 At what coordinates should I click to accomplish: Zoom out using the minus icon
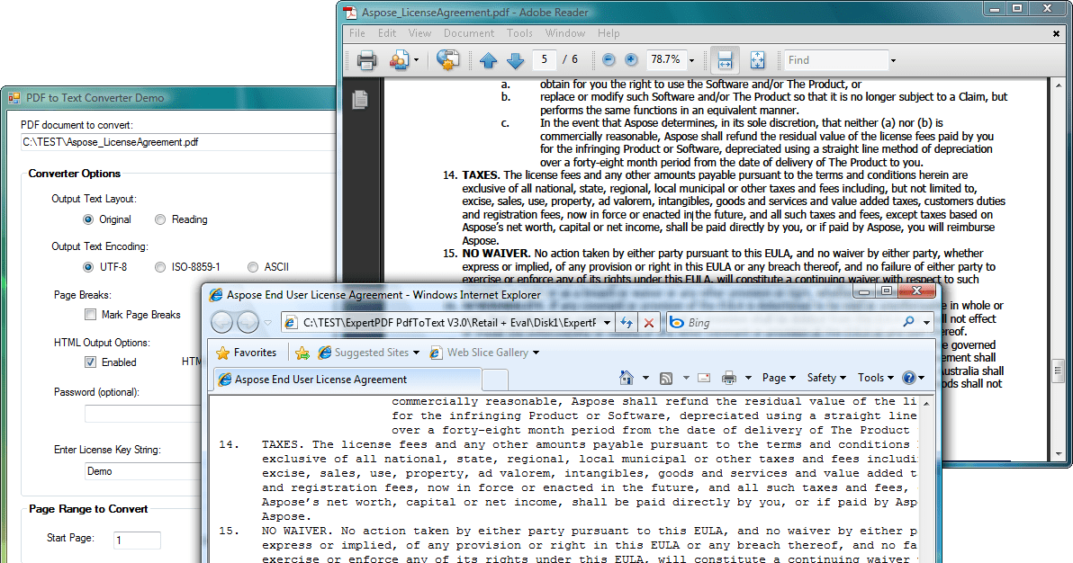(608, 59)
